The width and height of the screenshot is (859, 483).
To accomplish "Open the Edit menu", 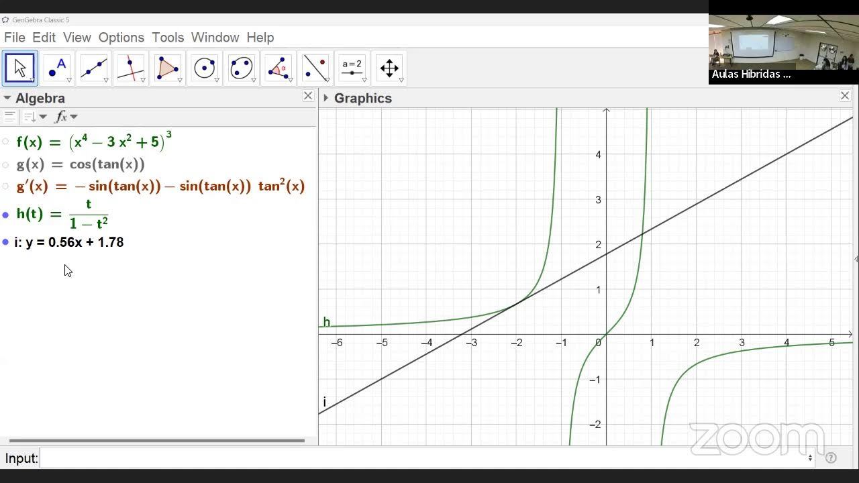I will 44,38.
